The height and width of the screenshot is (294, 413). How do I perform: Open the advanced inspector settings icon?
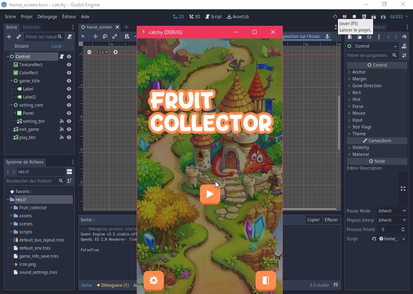(x=404, y=55)
